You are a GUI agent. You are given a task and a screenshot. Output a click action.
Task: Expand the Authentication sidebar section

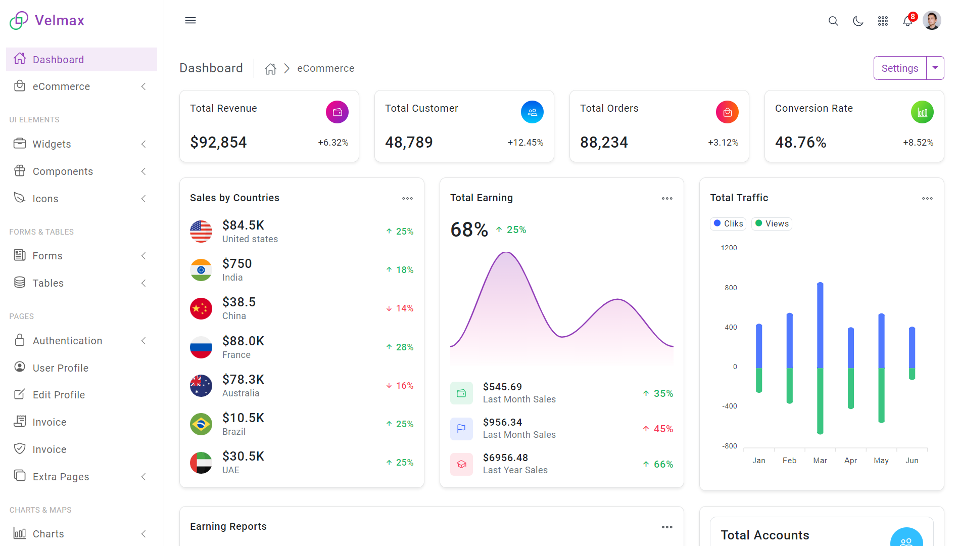81,341
